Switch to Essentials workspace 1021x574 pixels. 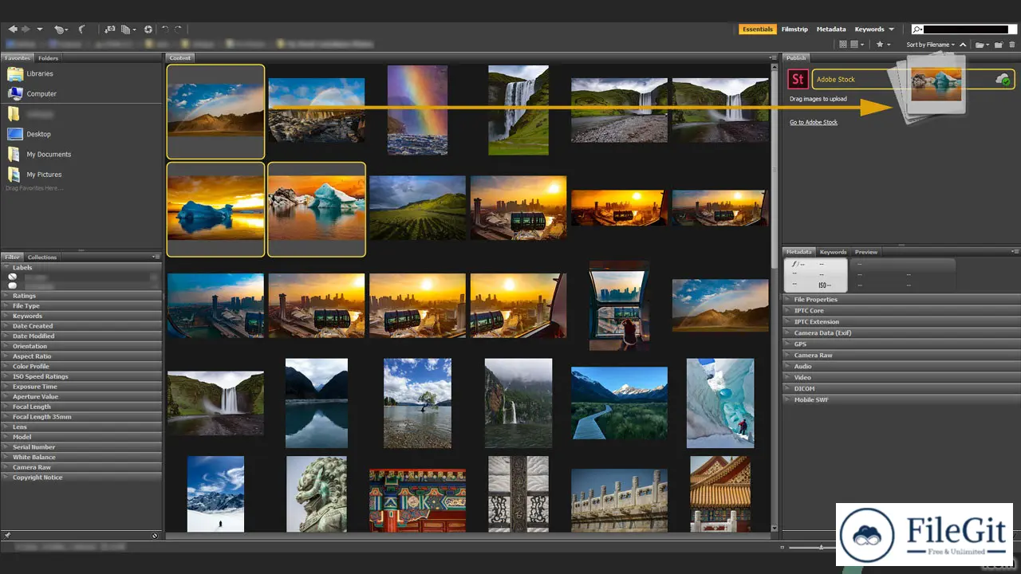(x=757, y=29)
